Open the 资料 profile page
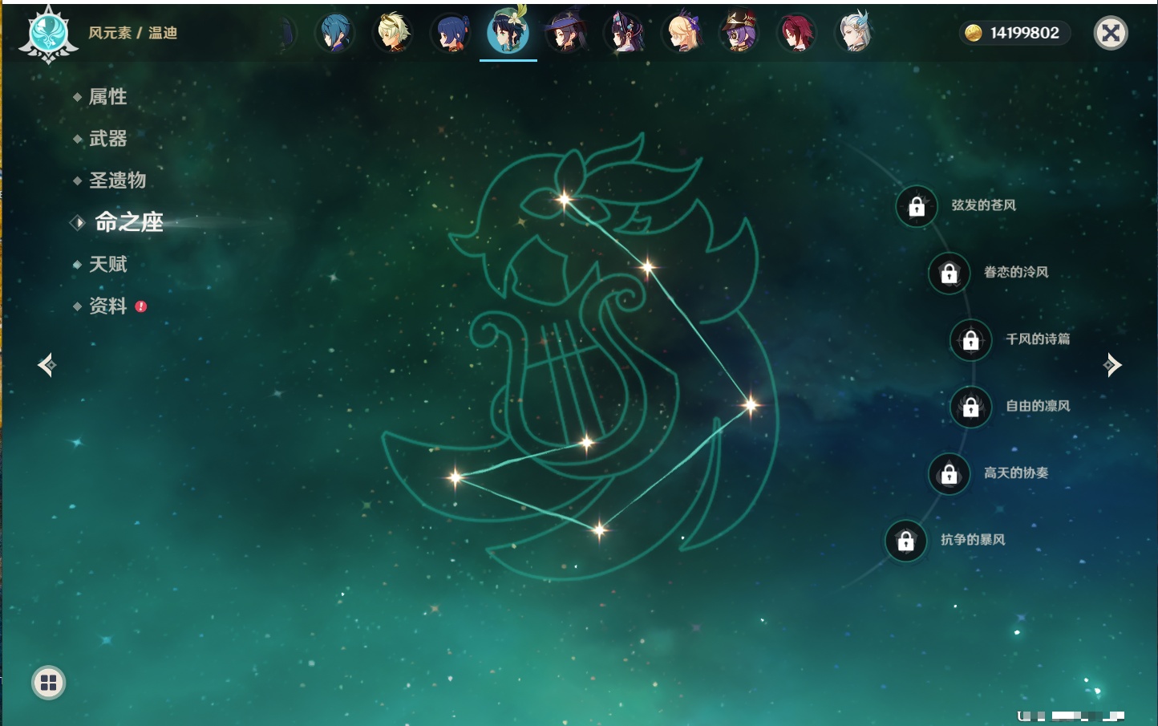 point(107,306)
